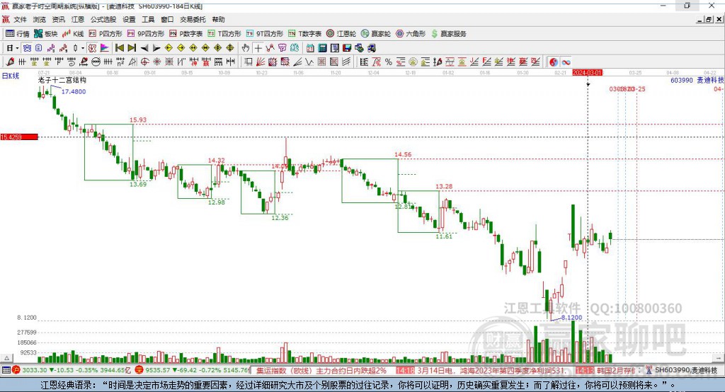Screen dimensions: 725x392
Task: Open the 工具 menu
Action: coord(148,19)
